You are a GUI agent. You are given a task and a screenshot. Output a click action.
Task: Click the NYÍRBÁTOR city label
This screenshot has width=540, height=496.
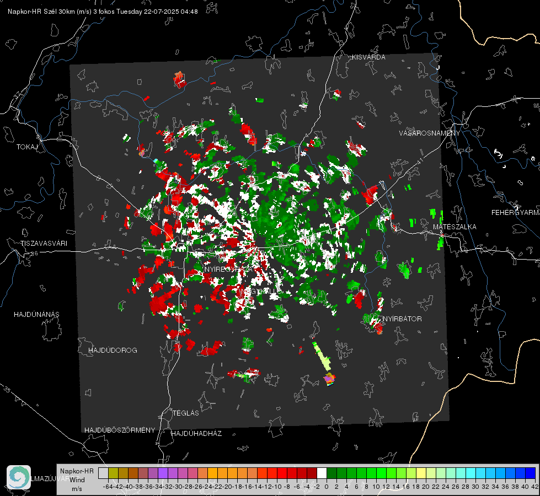(x=402, y=319)
